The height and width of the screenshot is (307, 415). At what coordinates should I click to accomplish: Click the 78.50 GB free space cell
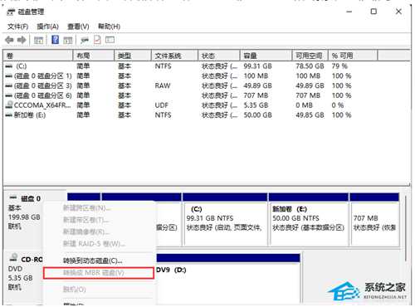(x=310, y=66)
